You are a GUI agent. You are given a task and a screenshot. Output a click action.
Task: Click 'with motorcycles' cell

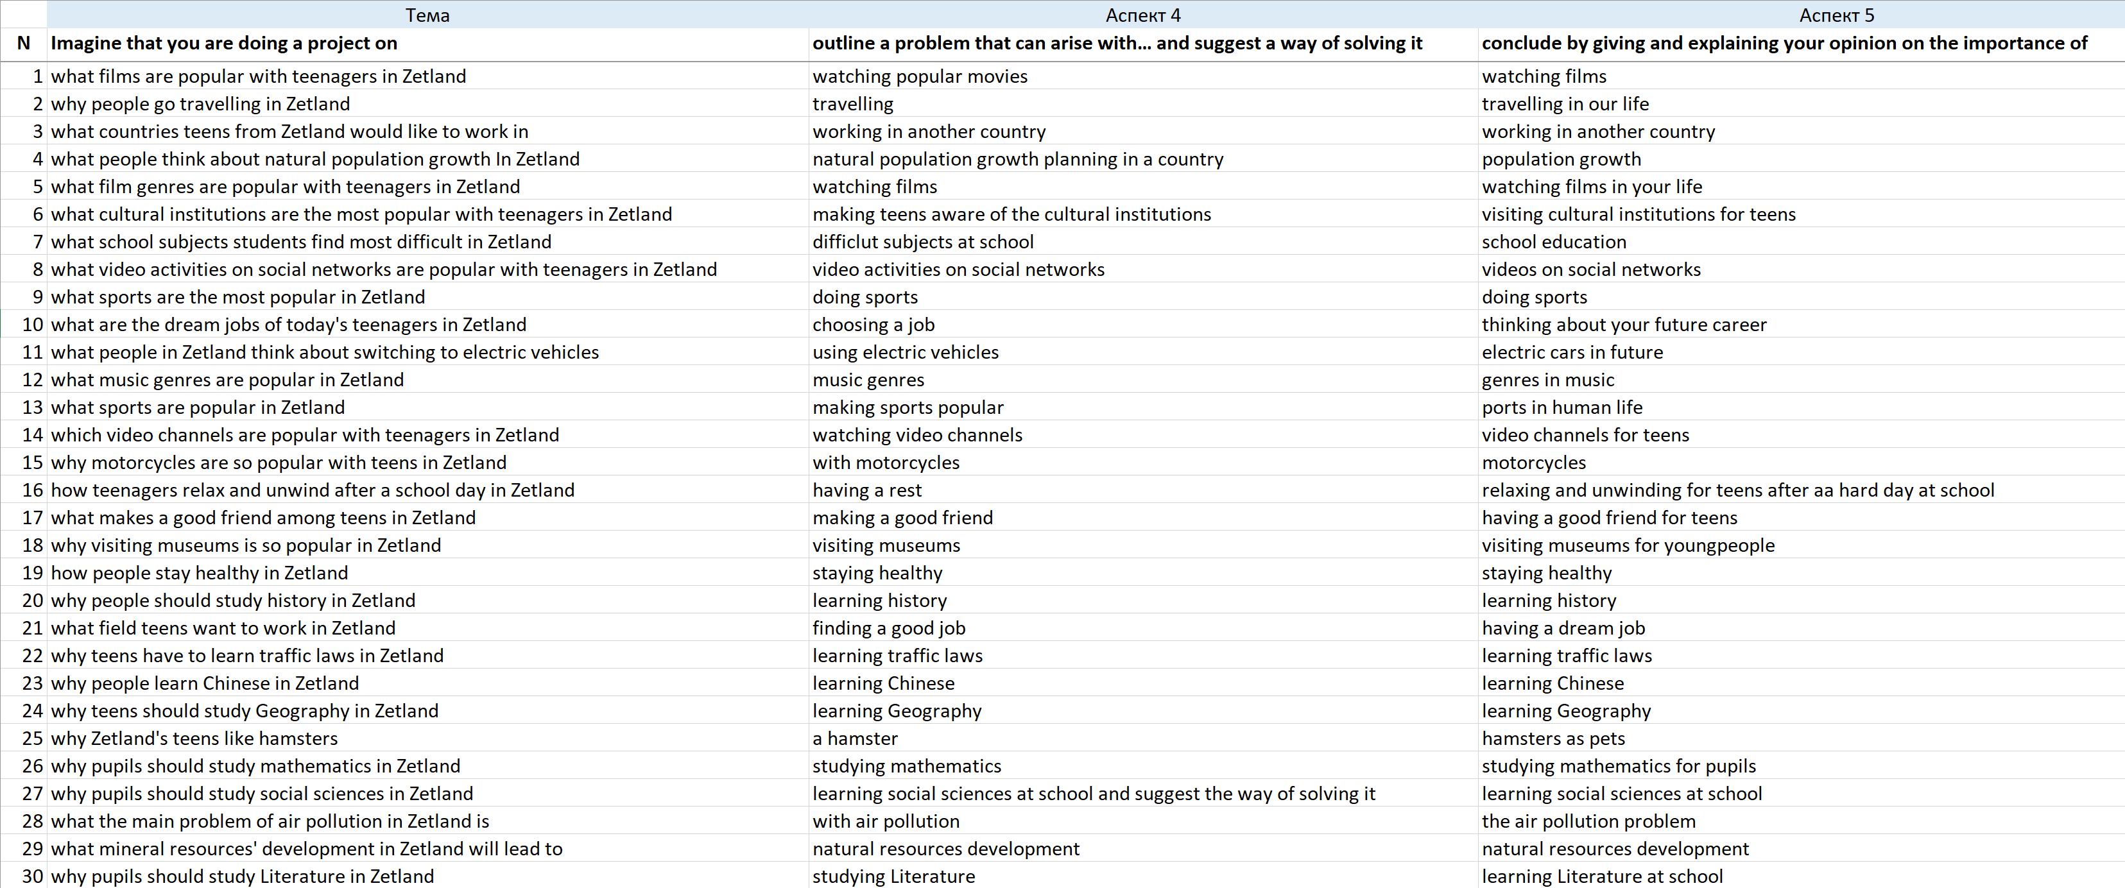(1142, 463)
